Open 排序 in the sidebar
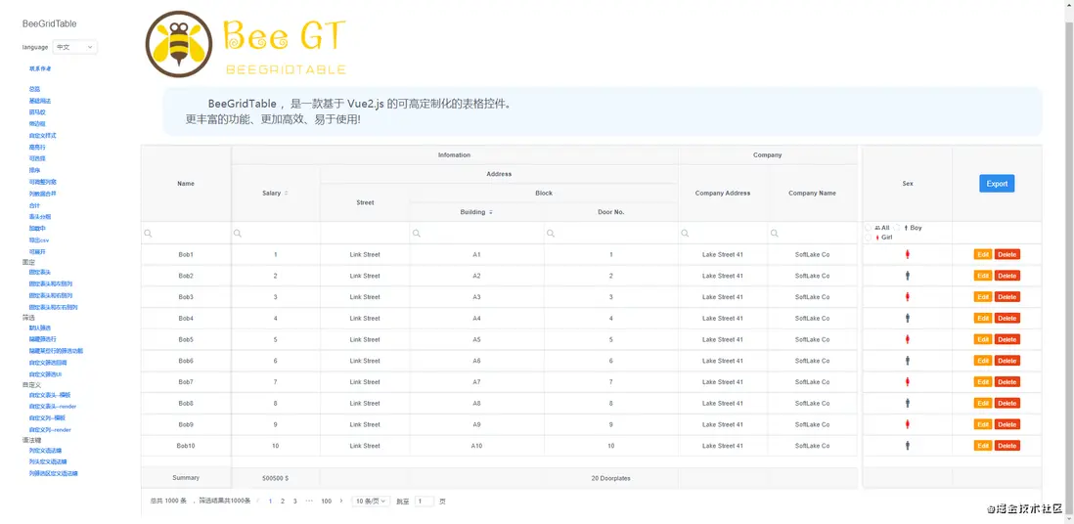 [34, 170]
